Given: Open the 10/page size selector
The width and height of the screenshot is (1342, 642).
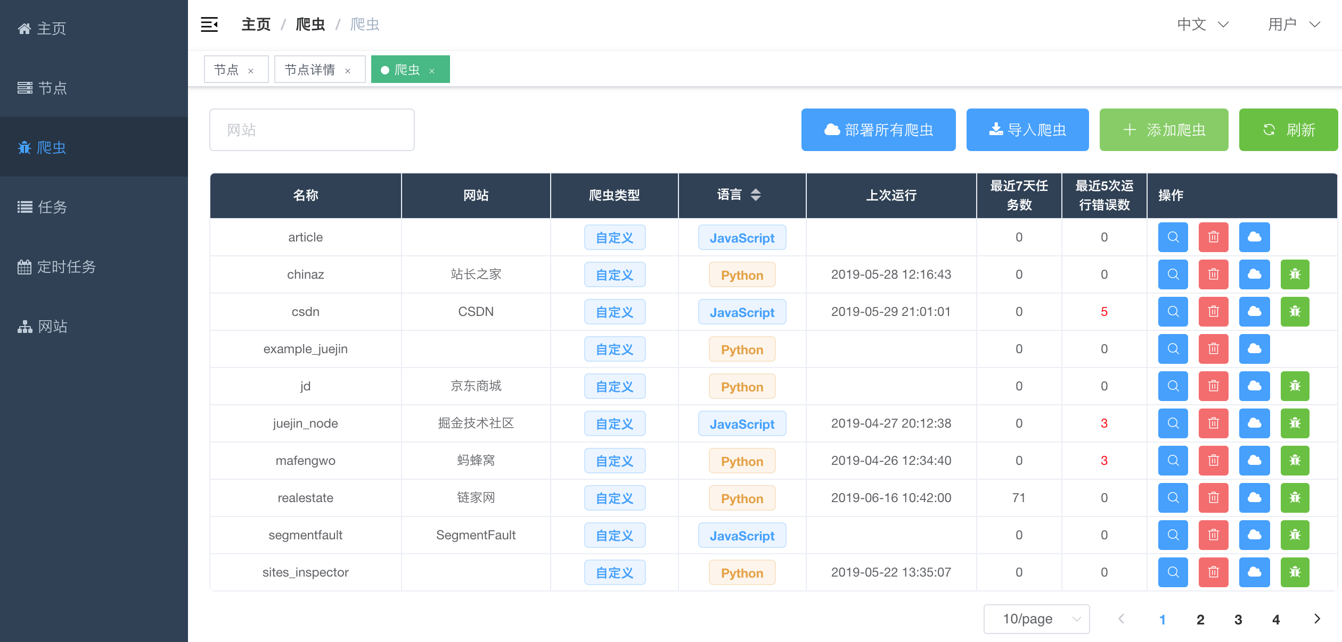Looking at the screenshot, I should [1036, 619].
